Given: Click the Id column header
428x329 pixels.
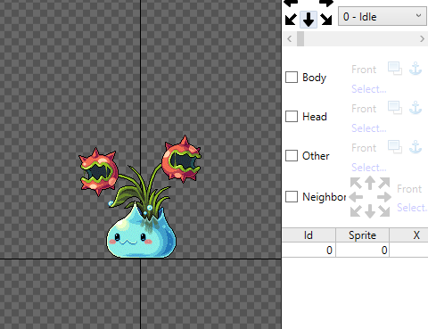Looking at the screenshot, I should click(x=309, y=235).
